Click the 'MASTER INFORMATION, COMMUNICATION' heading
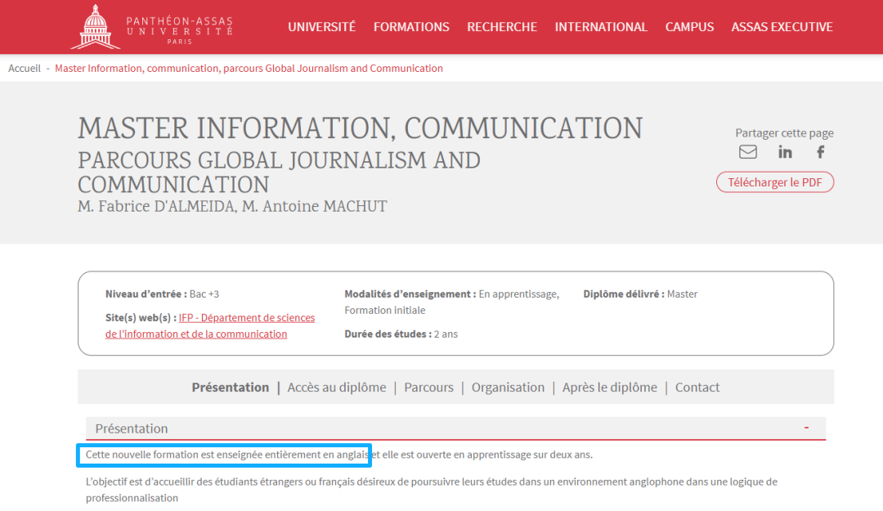Screen dimensions: 883x511 point(360,128)
